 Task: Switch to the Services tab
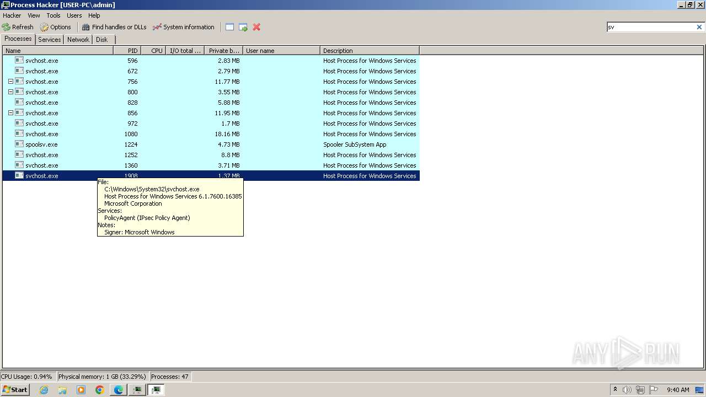point(50,40)
